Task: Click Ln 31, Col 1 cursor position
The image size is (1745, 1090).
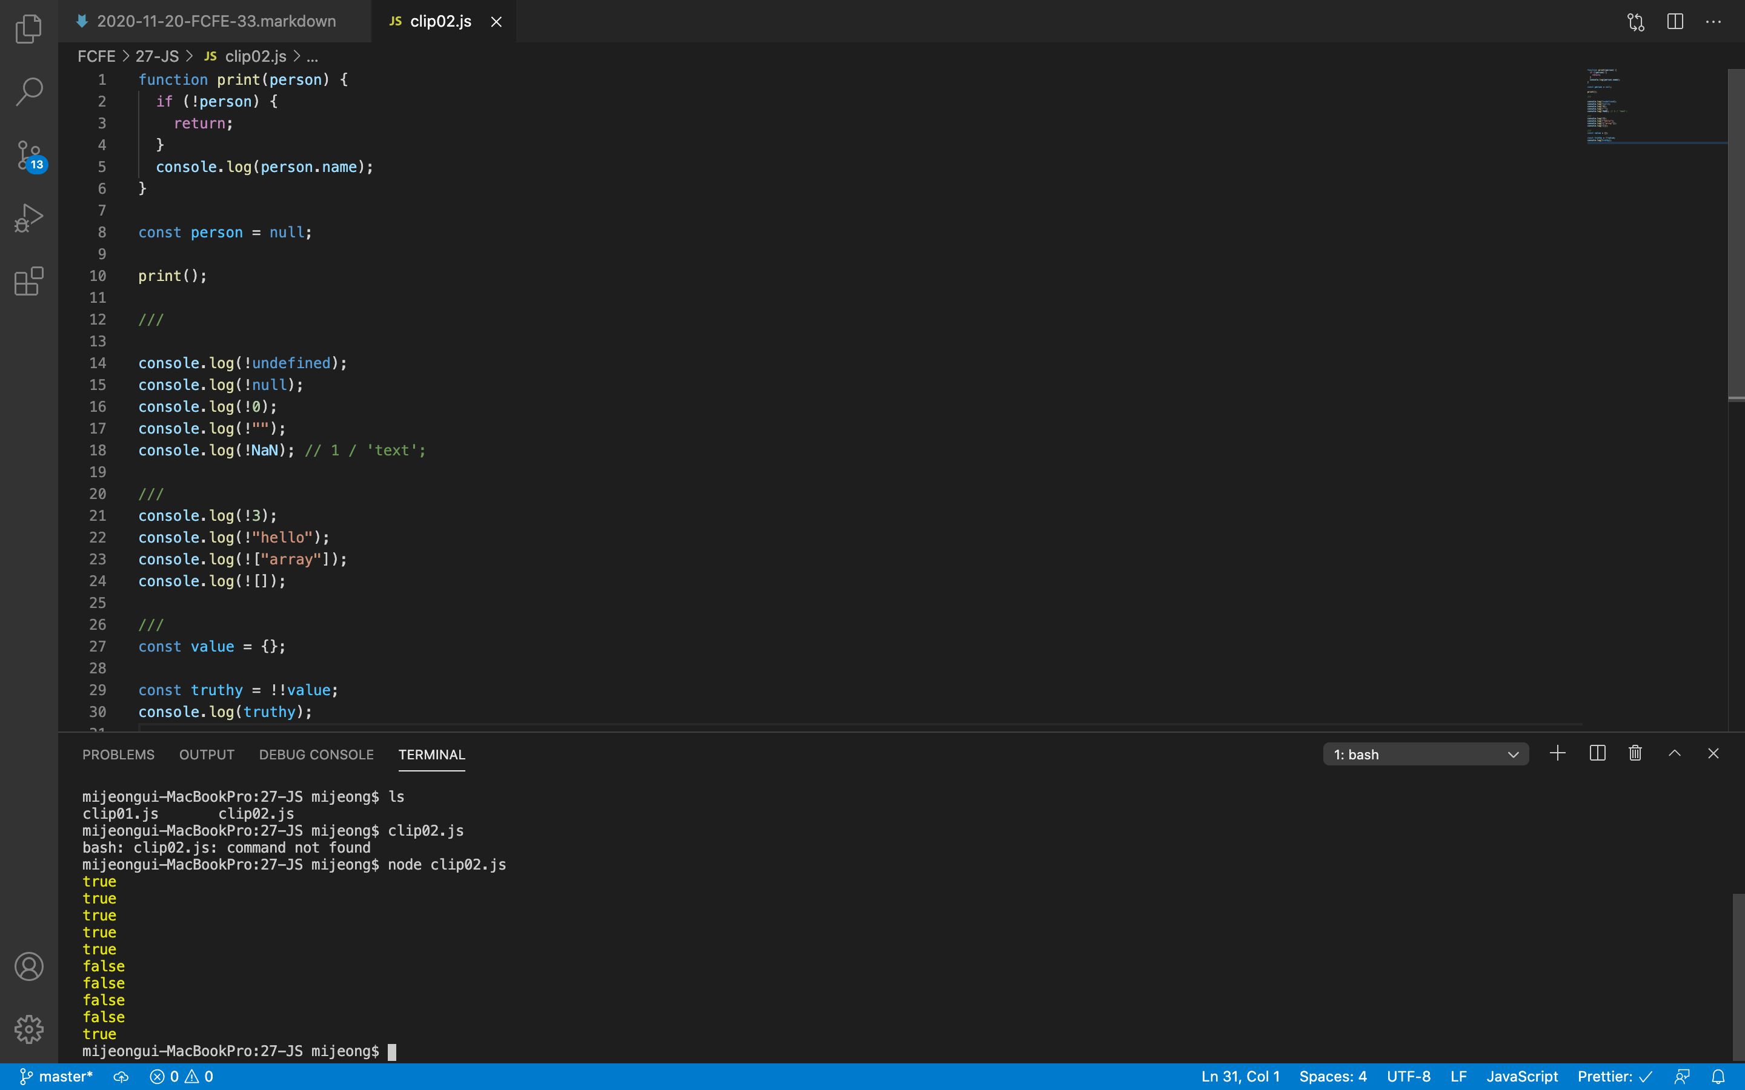Action: [1240, 1076]
